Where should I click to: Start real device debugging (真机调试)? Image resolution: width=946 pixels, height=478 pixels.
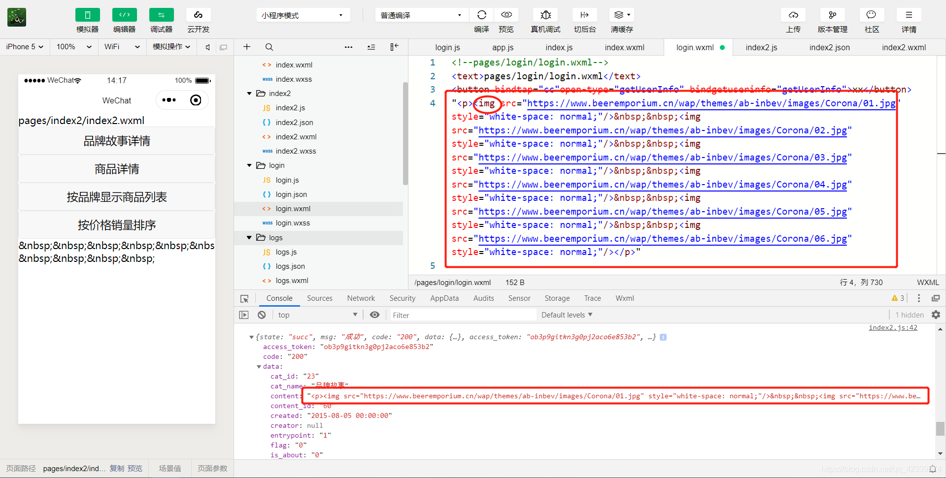coord(545,15)
